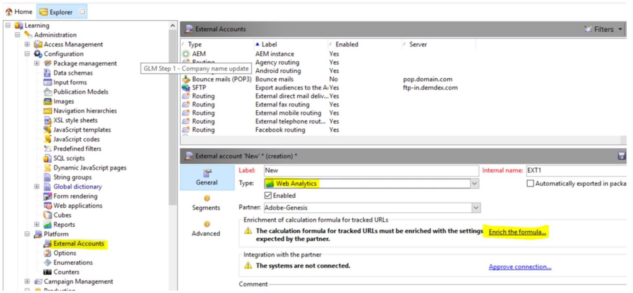The image size is (633, 293).
Task: Click the Data schemas icon in tree
Action: click(x=47, y=73)
